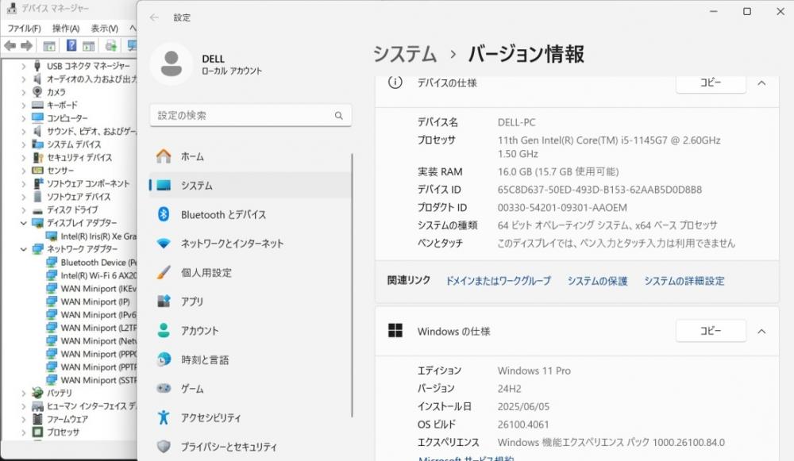Click Back arrow in Device Manager toolbar
Screen dimensions: 794x461
pyautogui.click(x=10, y=46)
